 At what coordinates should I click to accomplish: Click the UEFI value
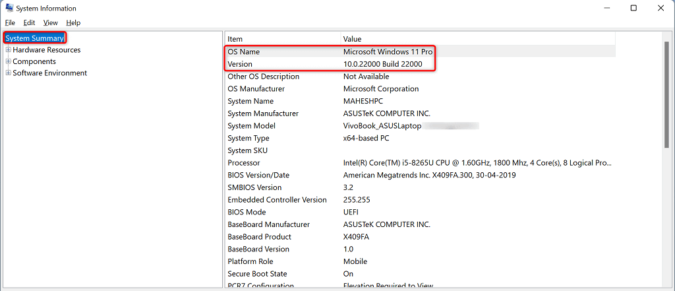click(351, 212)
